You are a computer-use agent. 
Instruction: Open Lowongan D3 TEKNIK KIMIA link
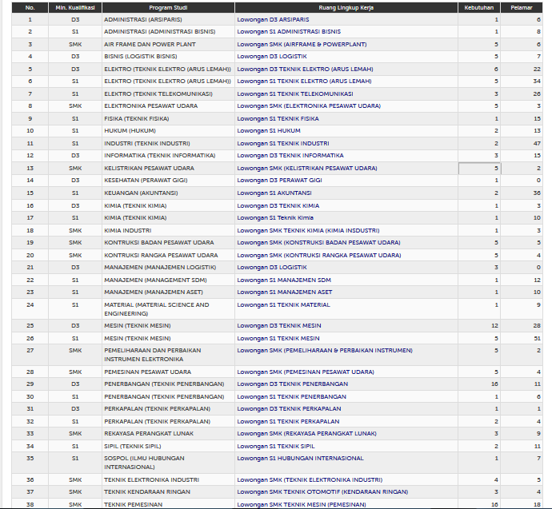coord(278,205)
